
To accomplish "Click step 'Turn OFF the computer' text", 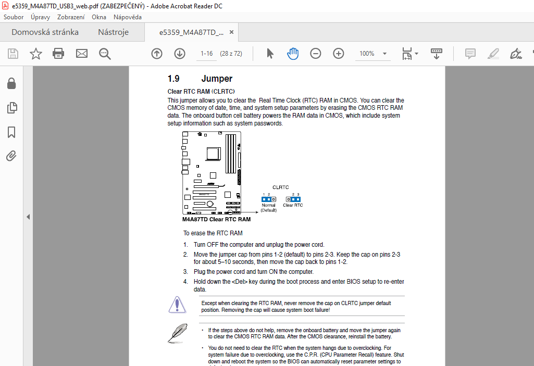I will point(259,245).
